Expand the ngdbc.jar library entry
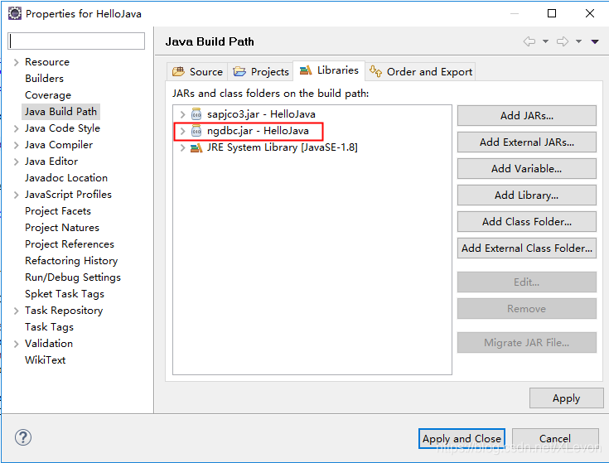The image size is (609, 463). 182,131
